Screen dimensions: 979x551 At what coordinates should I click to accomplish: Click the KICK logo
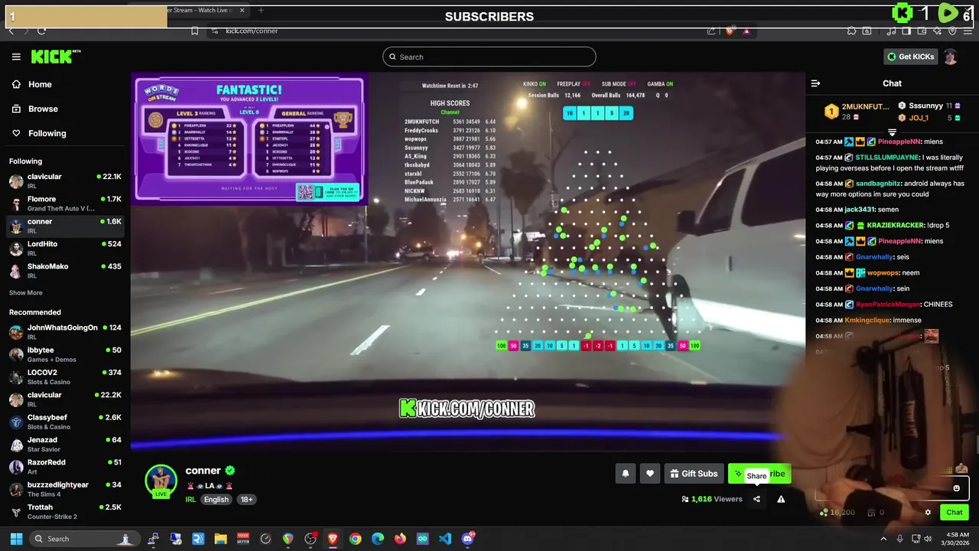point(55,57)
